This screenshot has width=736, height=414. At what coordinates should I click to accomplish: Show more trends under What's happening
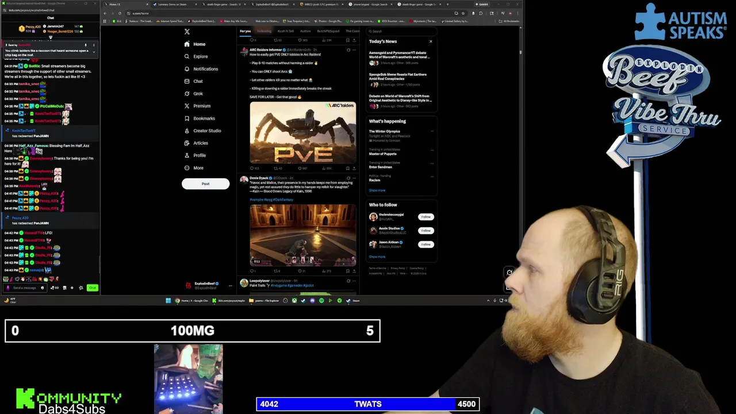pos(377,190)
